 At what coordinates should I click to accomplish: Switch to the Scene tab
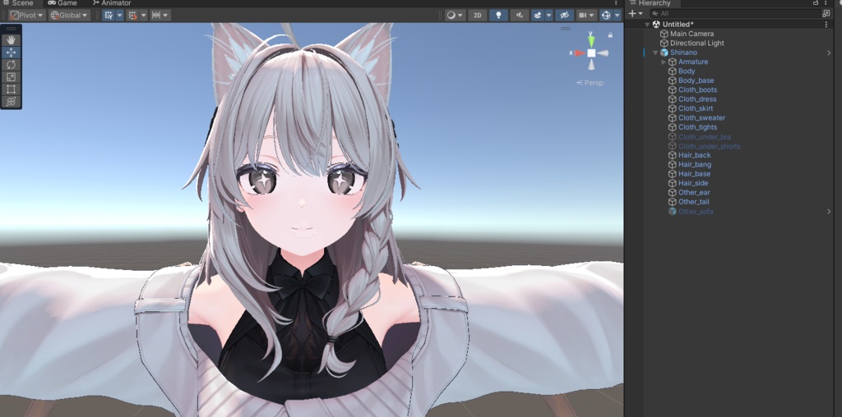pyautogui.click(x=18, y=3)
